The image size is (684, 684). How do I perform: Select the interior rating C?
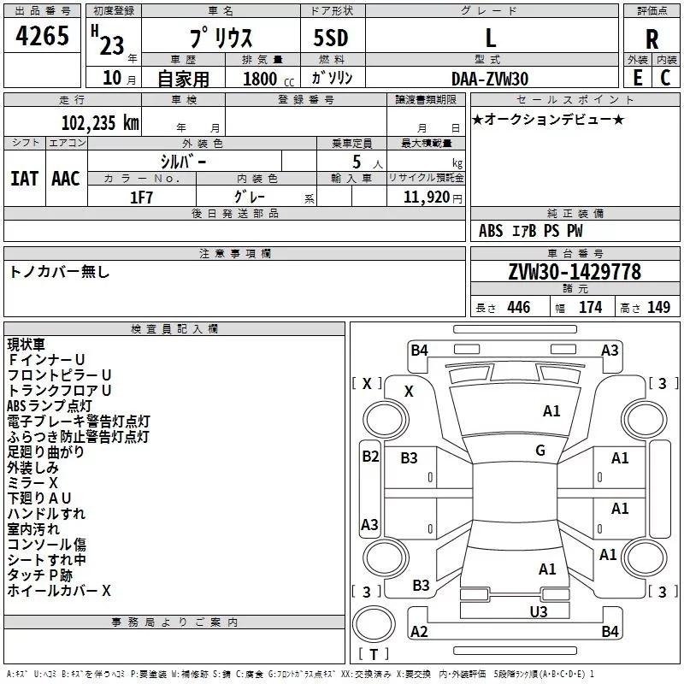pos(665,78)
